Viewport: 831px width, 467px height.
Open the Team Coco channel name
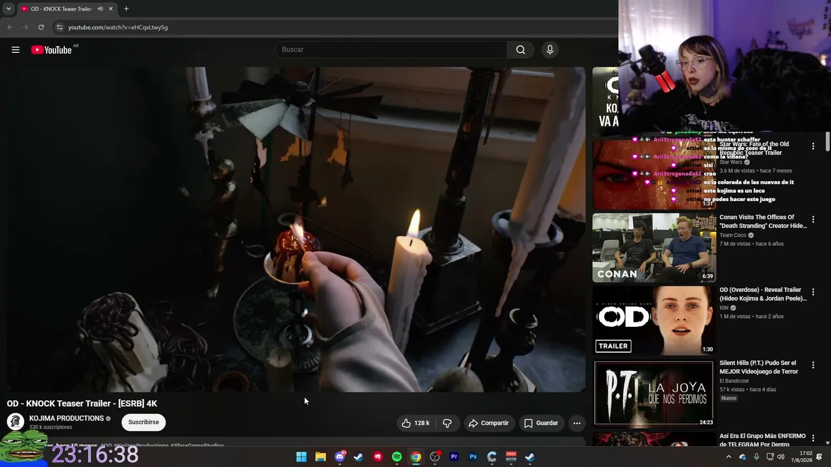(x=733, y=235)
